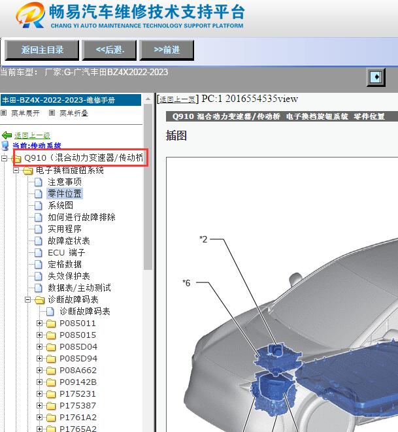This screenshot has width=398, height=432.
Task: Expand the P085D04 folder
Action: (x=40, y=346)
